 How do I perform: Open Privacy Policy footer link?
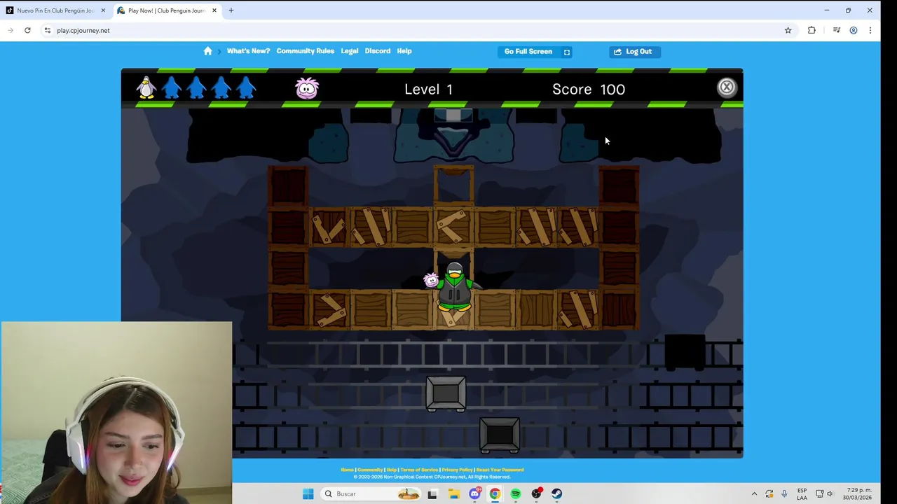pos(457,470)
